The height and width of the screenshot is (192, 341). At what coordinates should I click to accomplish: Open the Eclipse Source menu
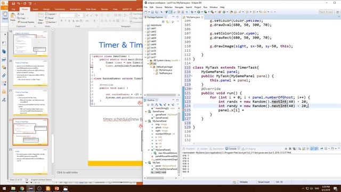coord(159,7)
